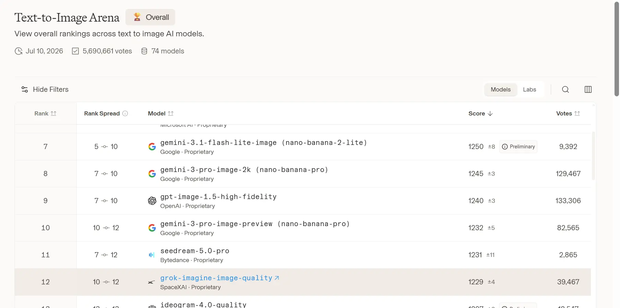
Task: Open the search magnifier icon
Action: 565,89
